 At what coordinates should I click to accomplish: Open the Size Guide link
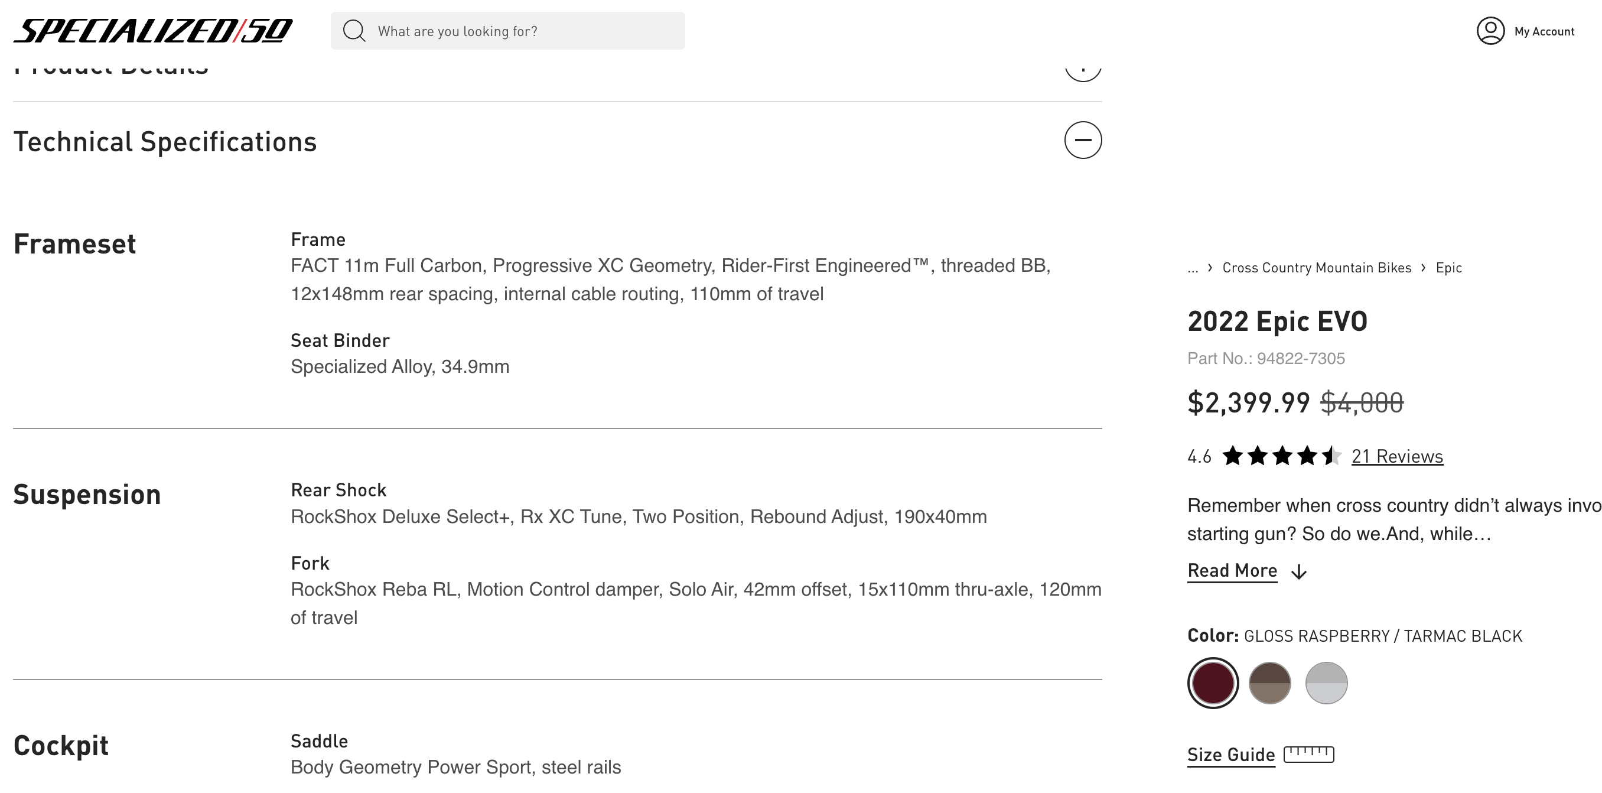point(1230,755)
